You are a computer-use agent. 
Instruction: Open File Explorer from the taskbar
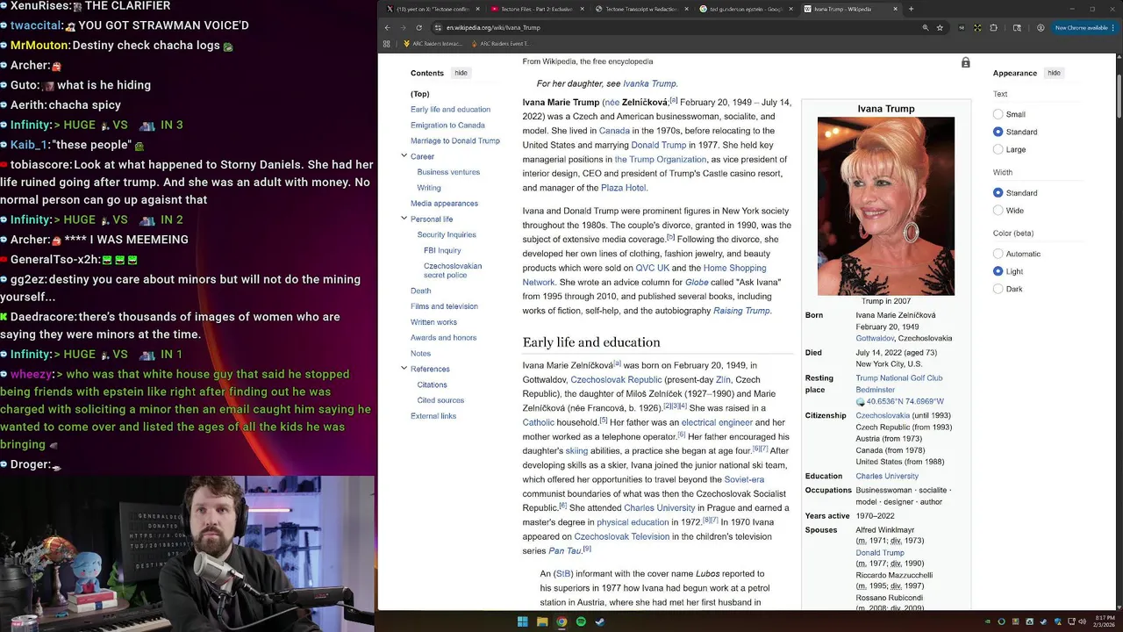click(x=542, y=621)
